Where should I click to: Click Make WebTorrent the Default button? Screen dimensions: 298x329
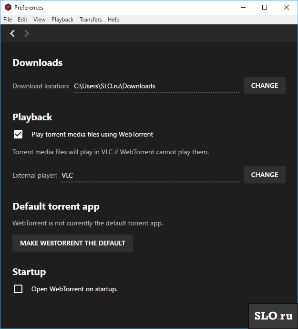tap(72, 243)
